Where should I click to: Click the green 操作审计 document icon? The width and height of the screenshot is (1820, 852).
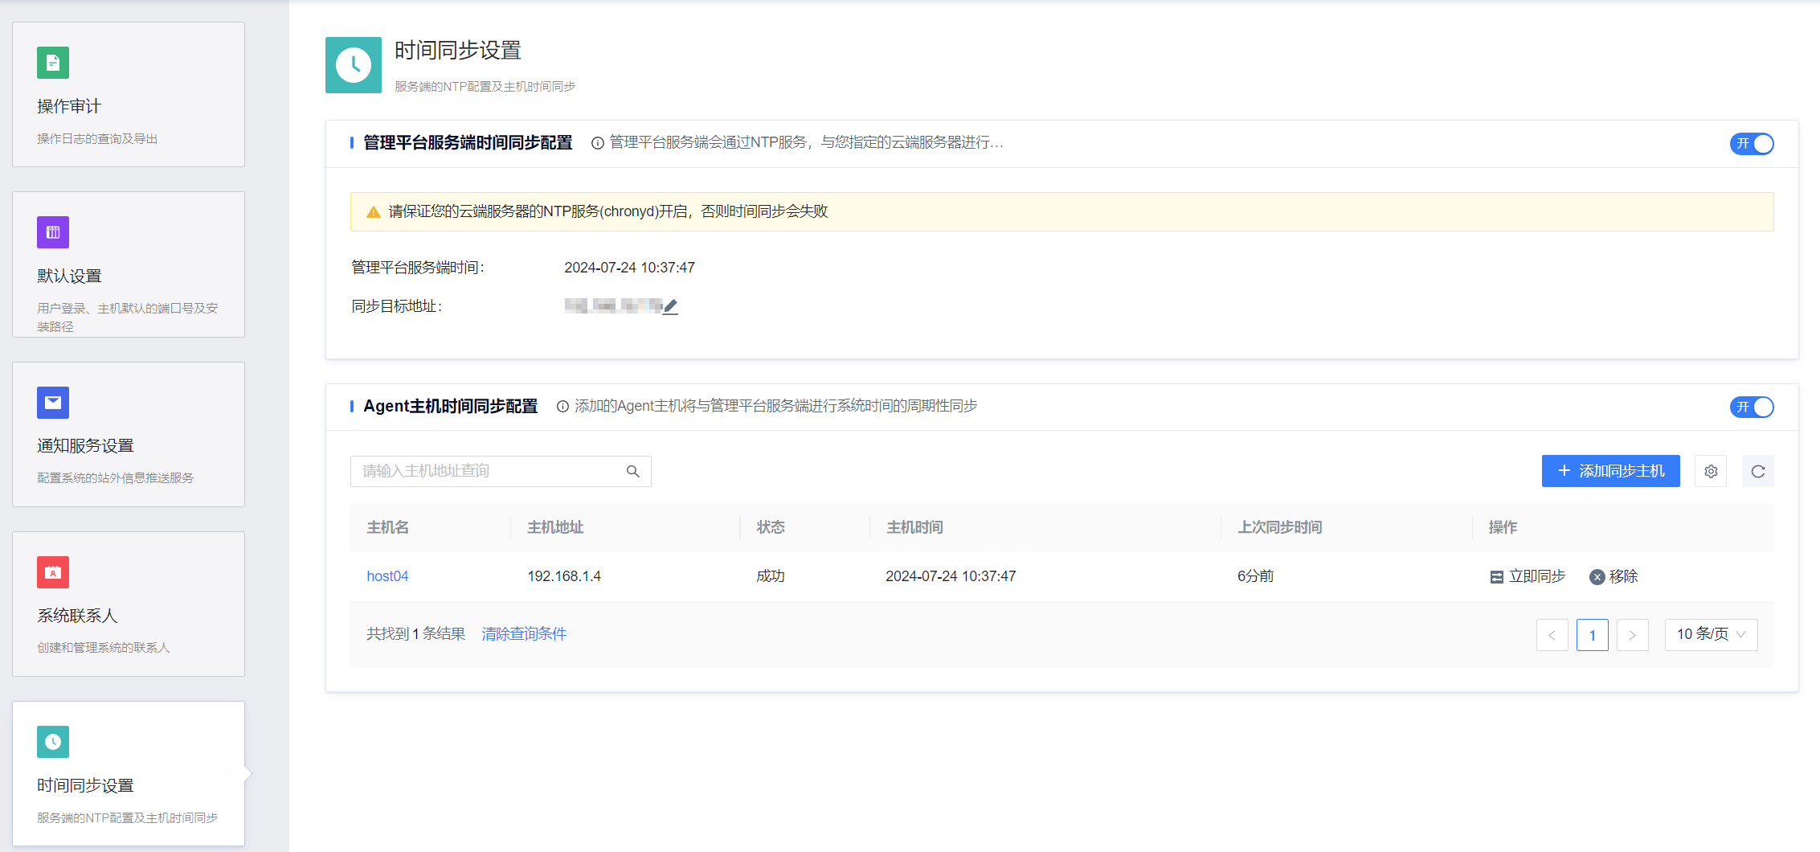53,63
